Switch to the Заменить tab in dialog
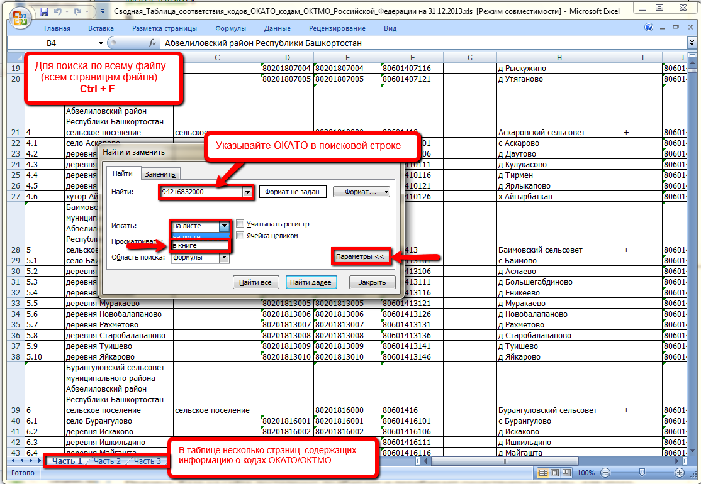The width and height of the screenshot is (701, 484). 160,174
